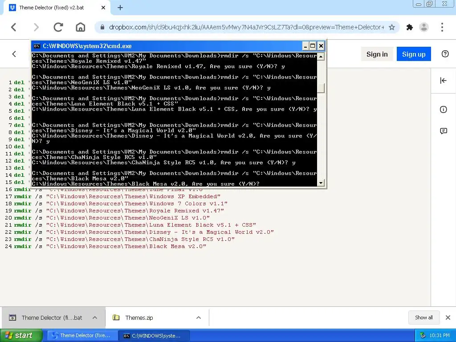Reload the Dropbox page
This screenshot has height=342, width=456.
pyautogui.click(x=58, y=27)
